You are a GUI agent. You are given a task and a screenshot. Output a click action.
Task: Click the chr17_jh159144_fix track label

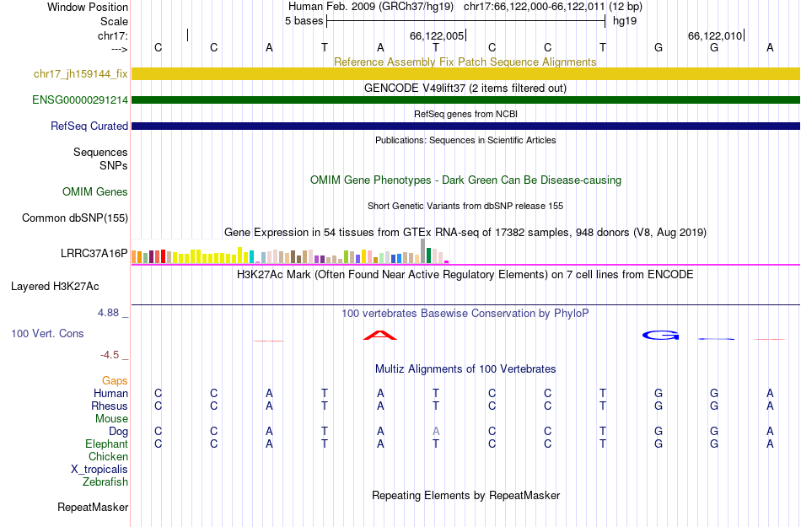pyautogui.click(x=81, y=73)
